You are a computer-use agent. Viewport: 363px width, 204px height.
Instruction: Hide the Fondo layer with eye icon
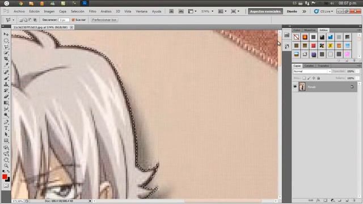click(295, 87)
